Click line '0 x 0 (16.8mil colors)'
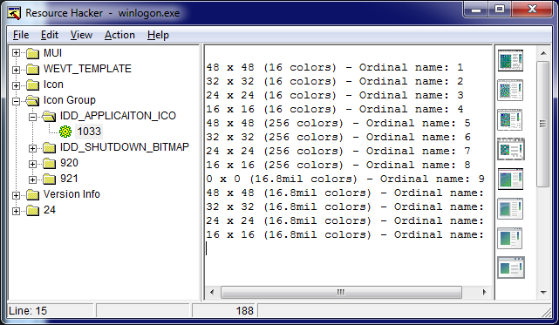 345,179
